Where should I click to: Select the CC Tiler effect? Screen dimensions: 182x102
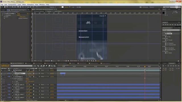169,37
